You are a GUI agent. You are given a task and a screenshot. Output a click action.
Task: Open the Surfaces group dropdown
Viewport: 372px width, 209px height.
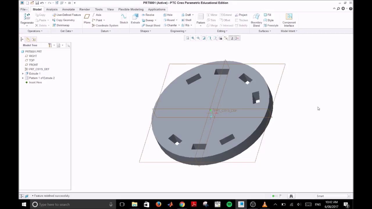[265, 31]
